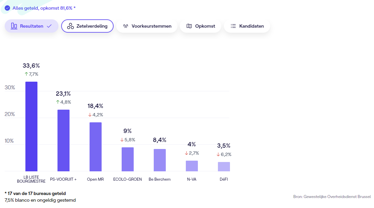This screenshot has width=374, height=208.
Task: Select the DéFI bar in chart
Action: pos(224,167)
